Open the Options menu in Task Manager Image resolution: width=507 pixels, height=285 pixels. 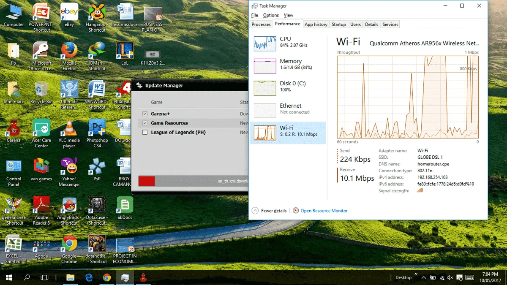tap(271, 15)
